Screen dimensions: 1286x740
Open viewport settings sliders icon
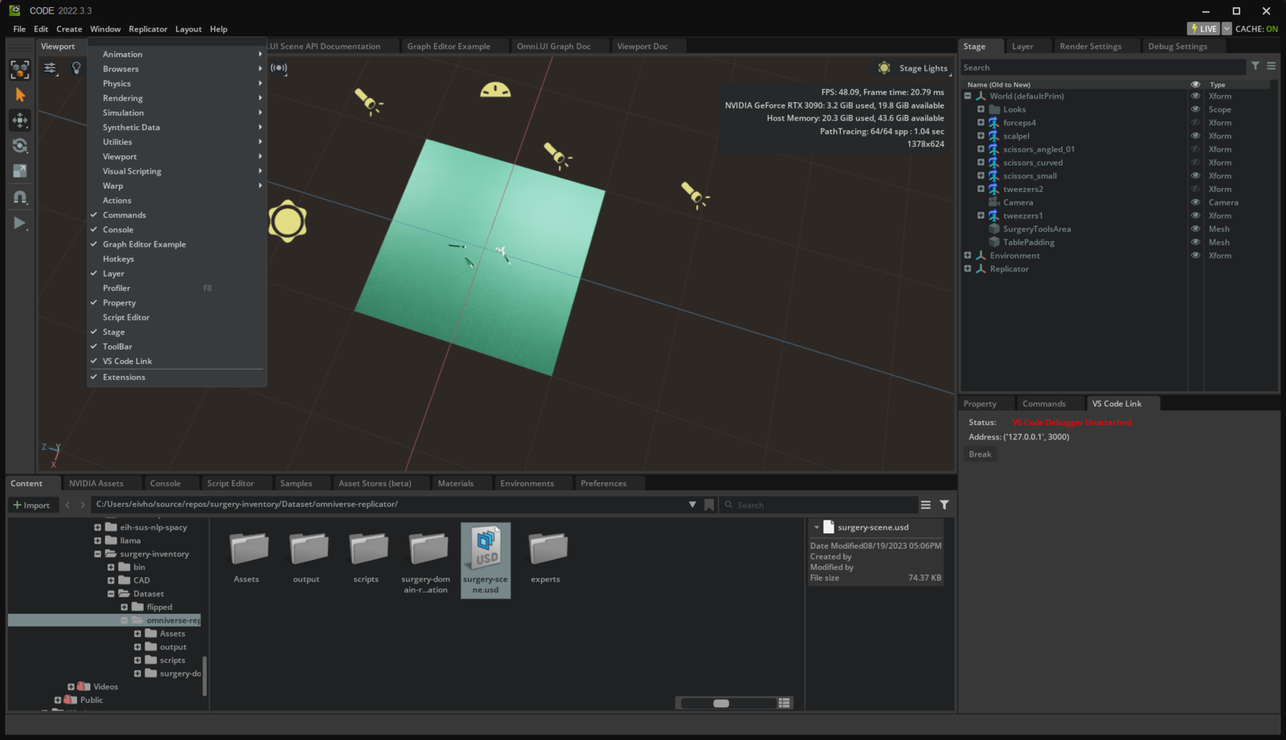coord(51,68)
